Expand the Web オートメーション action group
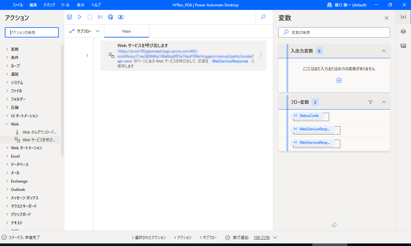 [x=7, y=148]
